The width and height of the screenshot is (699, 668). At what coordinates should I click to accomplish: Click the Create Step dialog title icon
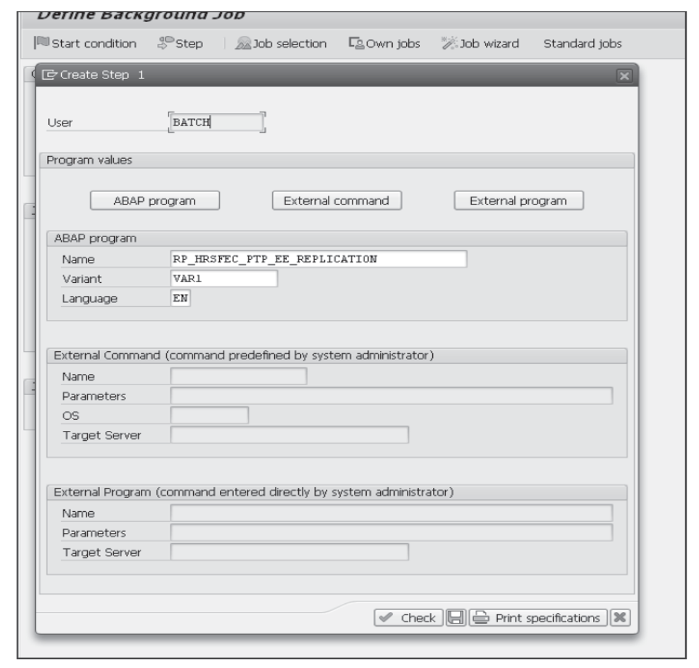point(51,73)
